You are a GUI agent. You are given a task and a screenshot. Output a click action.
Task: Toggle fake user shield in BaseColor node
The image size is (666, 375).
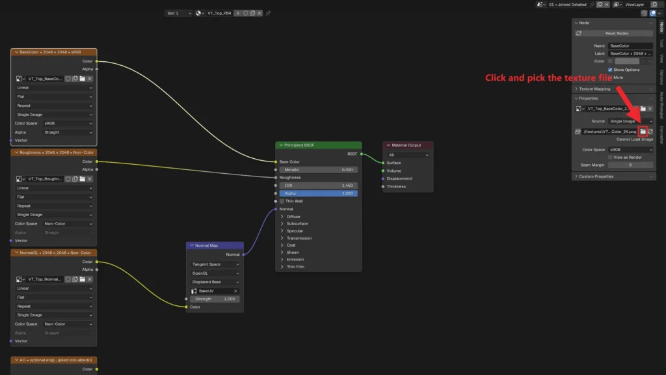[68, 79]
